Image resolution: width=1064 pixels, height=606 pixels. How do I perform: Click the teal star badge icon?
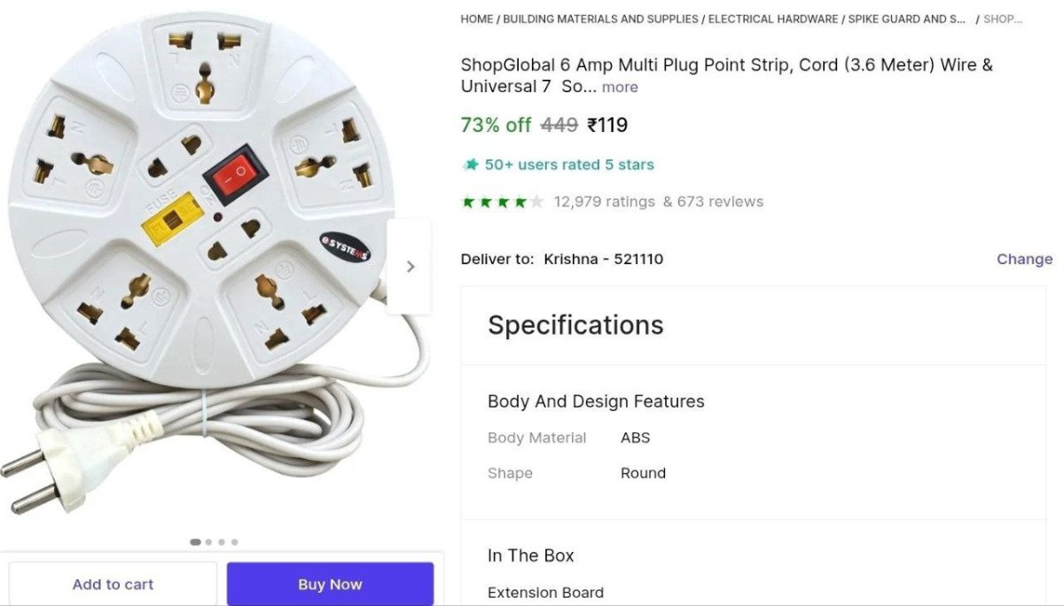[x=471, y=165]
